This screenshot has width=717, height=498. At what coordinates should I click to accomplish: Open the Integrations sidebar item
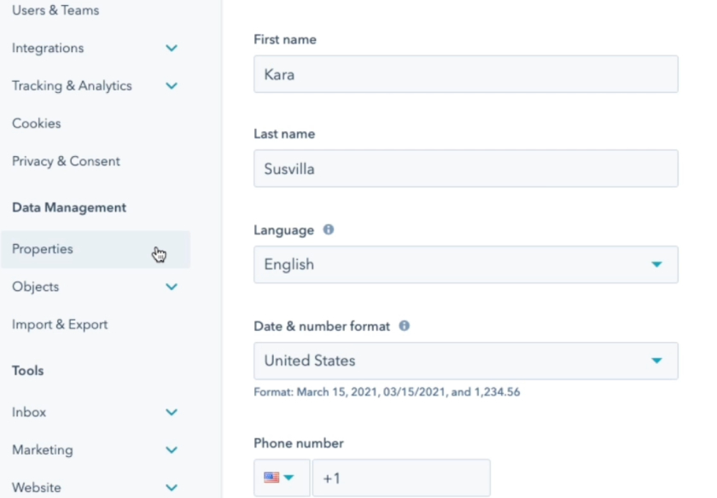coord(48,48)
